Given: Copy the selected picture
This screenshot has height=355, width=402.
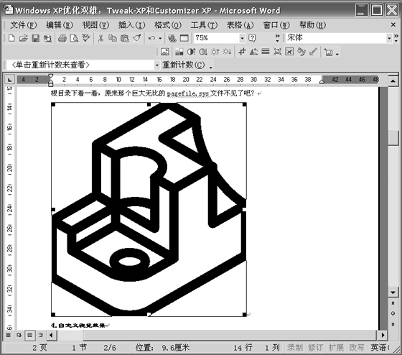Looking at the screenshot, I should [113, 38].
